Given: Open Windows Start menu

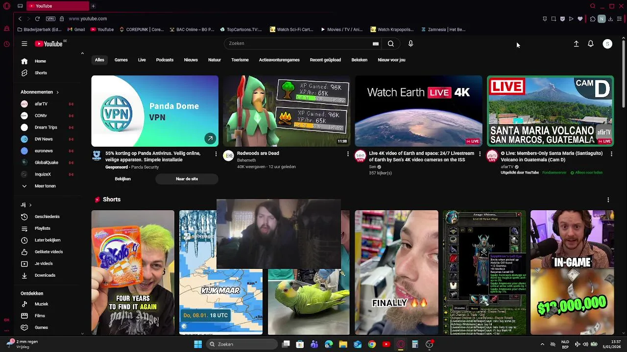Looking at the screenshot, I should (x=198, y=344).
